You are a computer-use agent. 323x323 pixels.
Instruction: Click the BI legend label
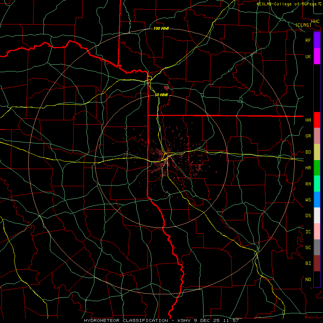tap(308, 263)
